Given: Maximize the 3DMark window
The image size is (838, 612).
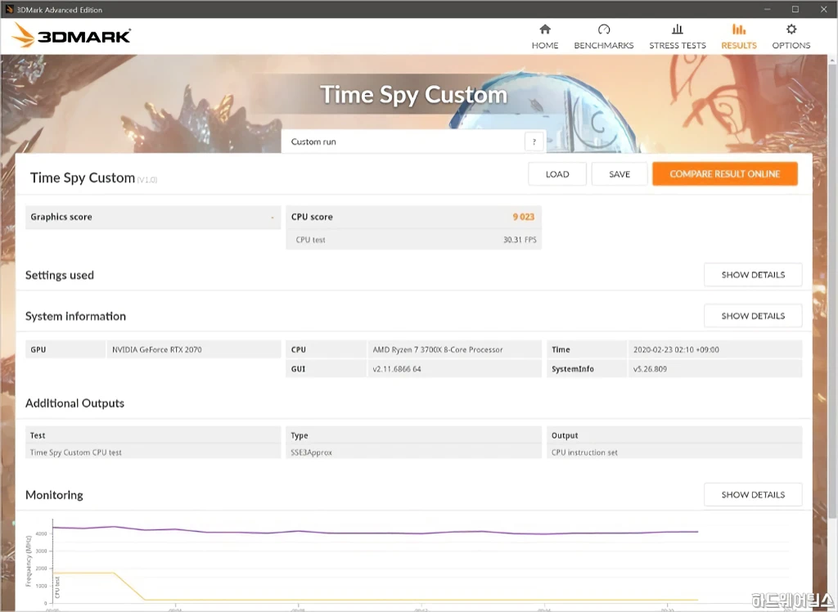Looking at the screenshot, I should coord(795,9).
